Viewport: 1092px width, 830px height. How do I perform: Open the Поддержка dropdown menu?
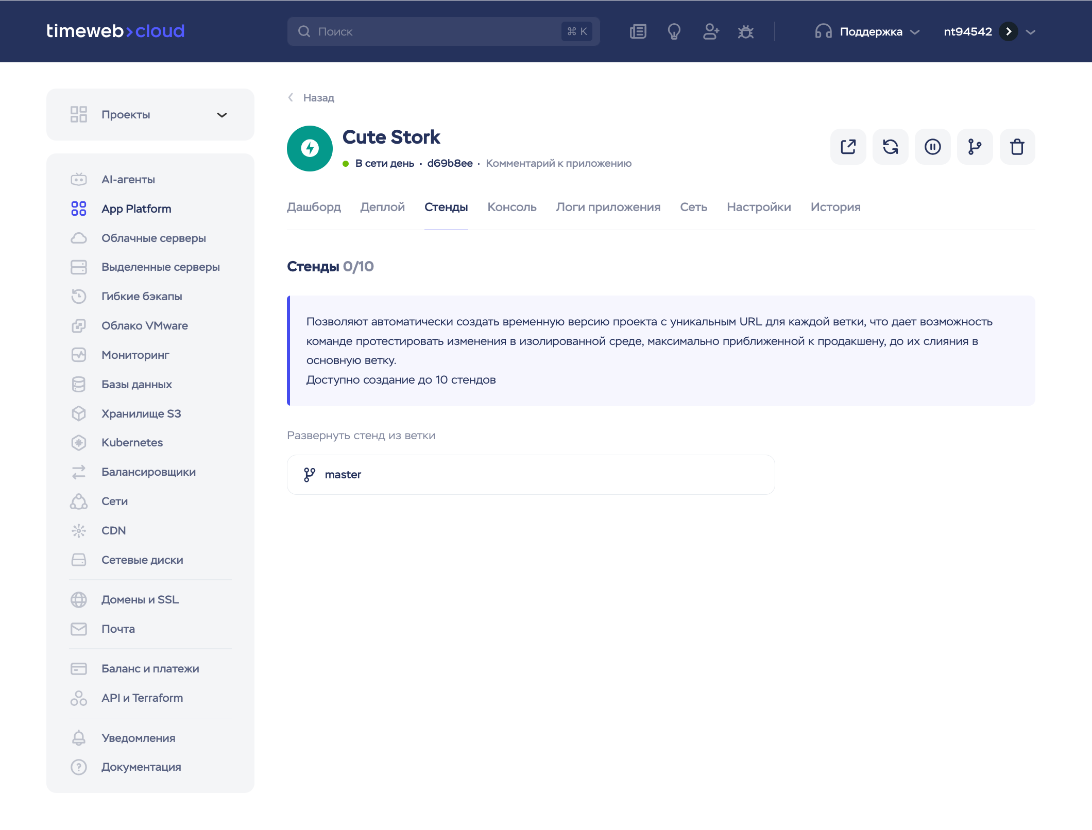[868, 31]
